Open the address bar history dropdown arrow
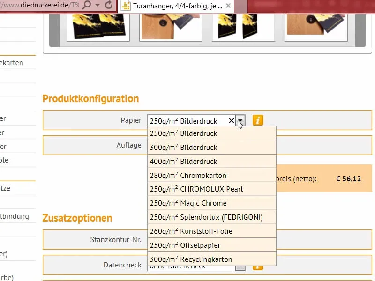Viewport: 375px width, 281px height. (x=97, y=5)
